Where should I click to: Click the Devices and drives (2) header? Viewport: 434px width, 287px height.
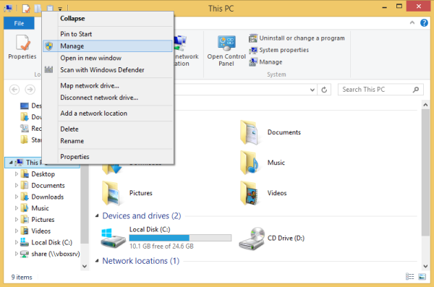tap(142, 215)
